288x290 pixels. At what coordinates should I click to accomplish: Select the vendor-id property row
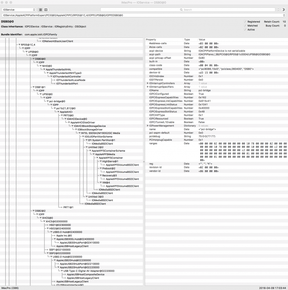tap(216, 171)
